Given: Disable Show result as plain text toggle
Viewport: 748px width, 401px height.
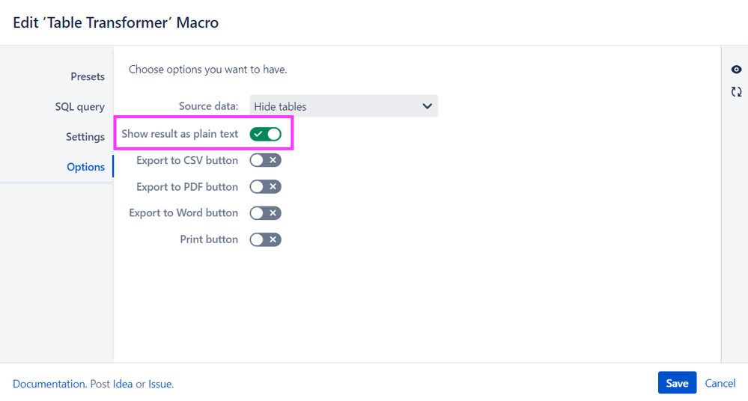Looking at the screenshot, I should pyautogui.click(x=266, y=134).
